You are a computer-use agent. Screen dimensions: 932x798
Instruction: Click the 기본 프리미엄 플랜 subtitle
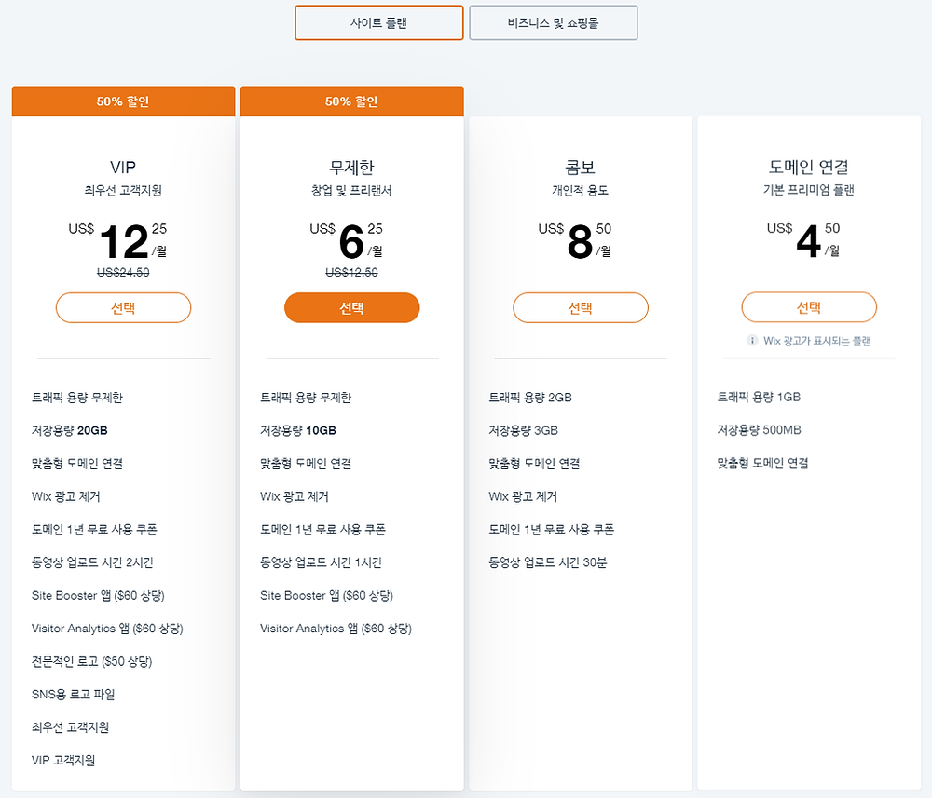pos(808,190)
